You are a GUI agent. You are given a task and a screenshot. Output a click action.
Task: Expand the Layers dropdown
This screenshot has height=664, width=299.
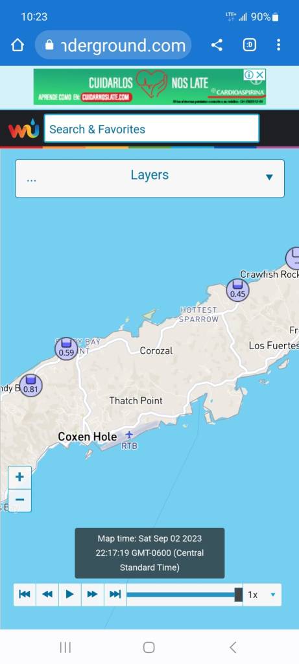coord(150,178)
